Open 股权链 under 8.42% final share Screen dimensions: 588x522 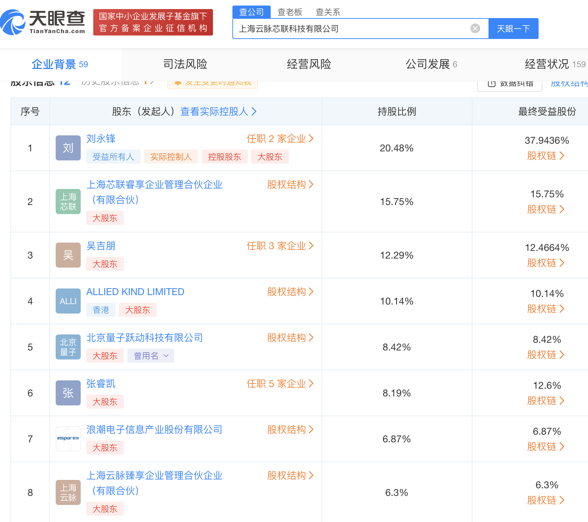click(546, 355)
